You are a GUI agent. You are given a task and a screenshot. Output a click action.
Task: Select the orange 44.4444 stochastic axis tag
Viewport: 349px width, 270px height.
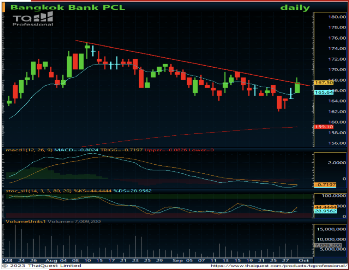[325, 207]
